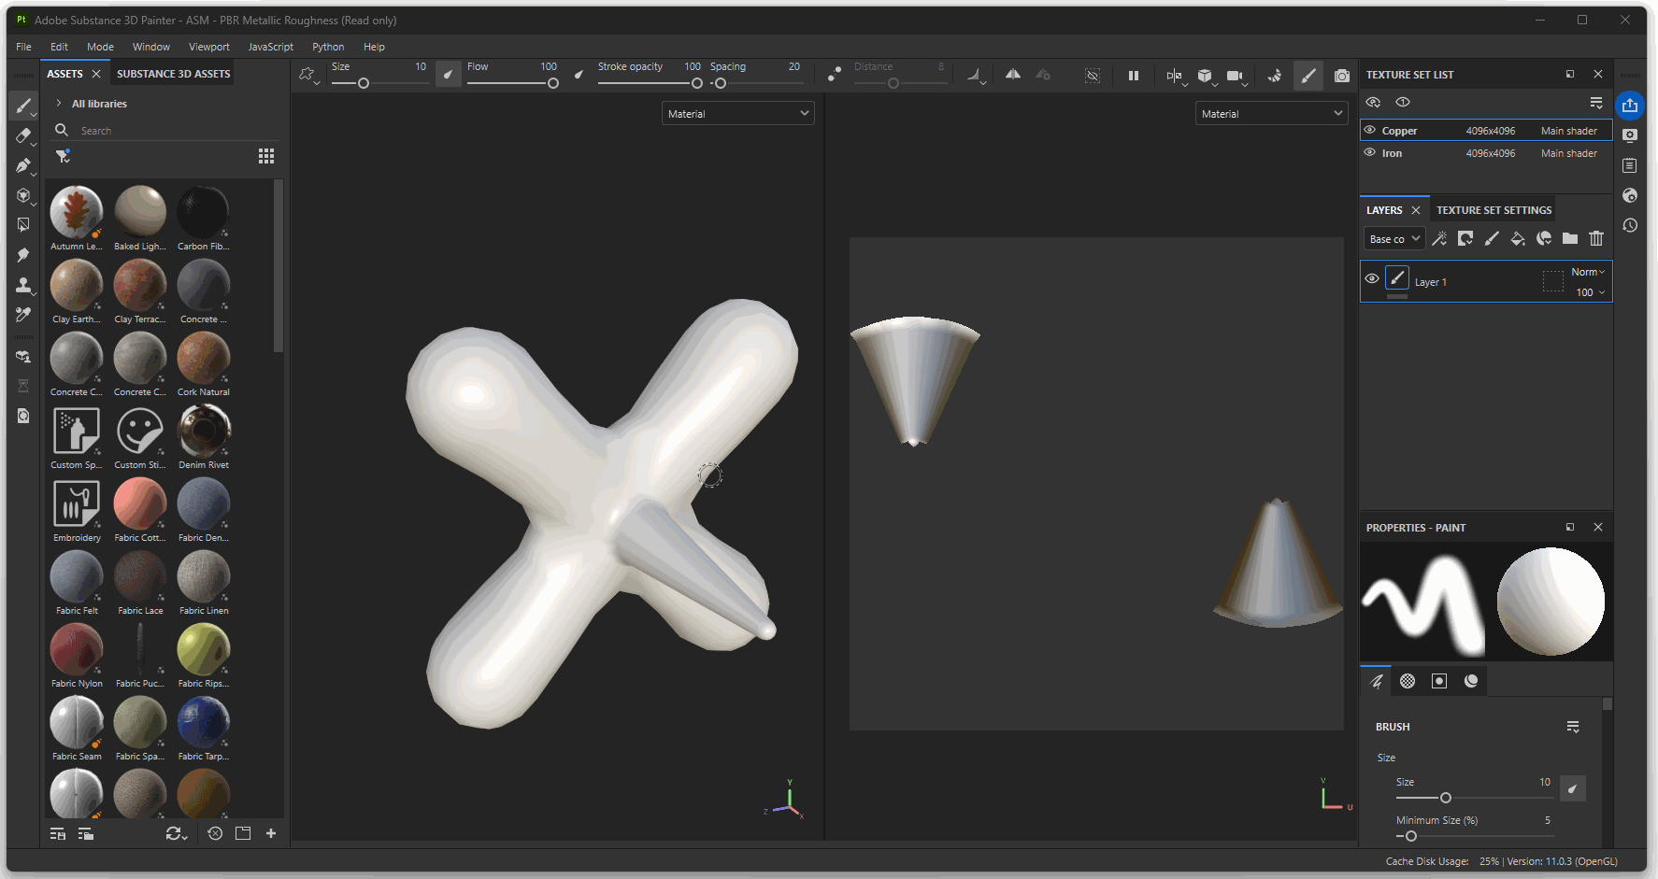Open the Substance 3D Assets tab
Image resolution: width=1658 pixels, height=879 pixels.
click(x=173, y=74)
